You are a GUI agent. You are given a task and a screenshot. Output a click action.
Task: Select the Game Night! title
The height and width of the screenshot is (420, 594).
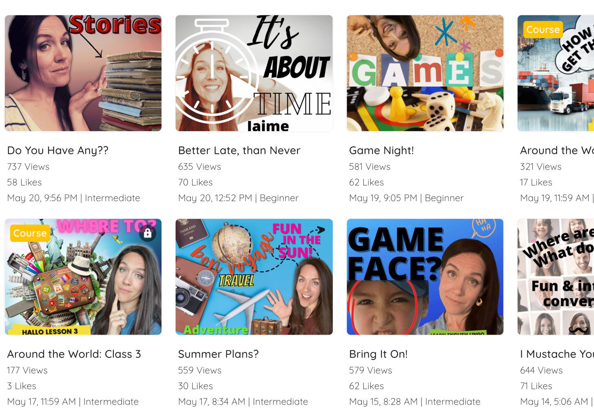click(x=381, y=151)
